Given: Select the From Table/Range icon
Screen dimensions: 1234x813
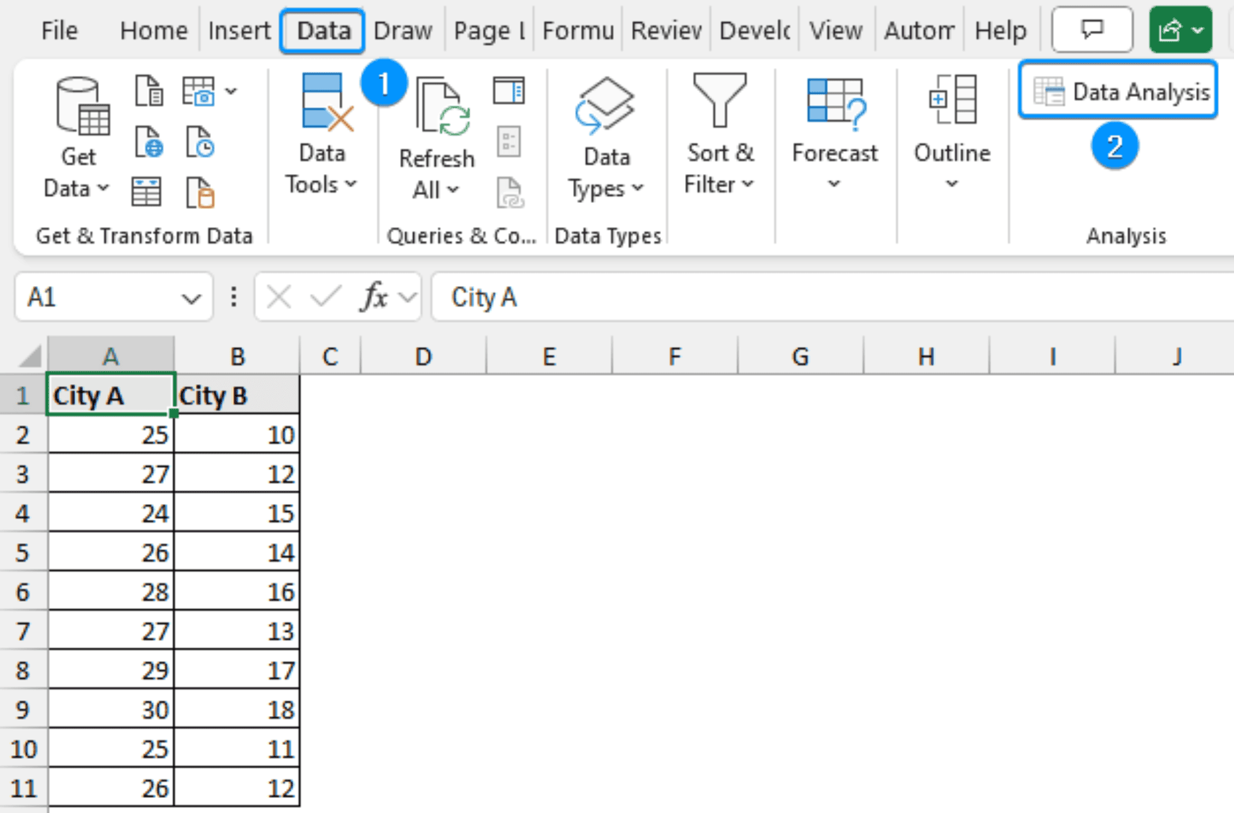Looking at the screenshot, I should pos(146,192).
